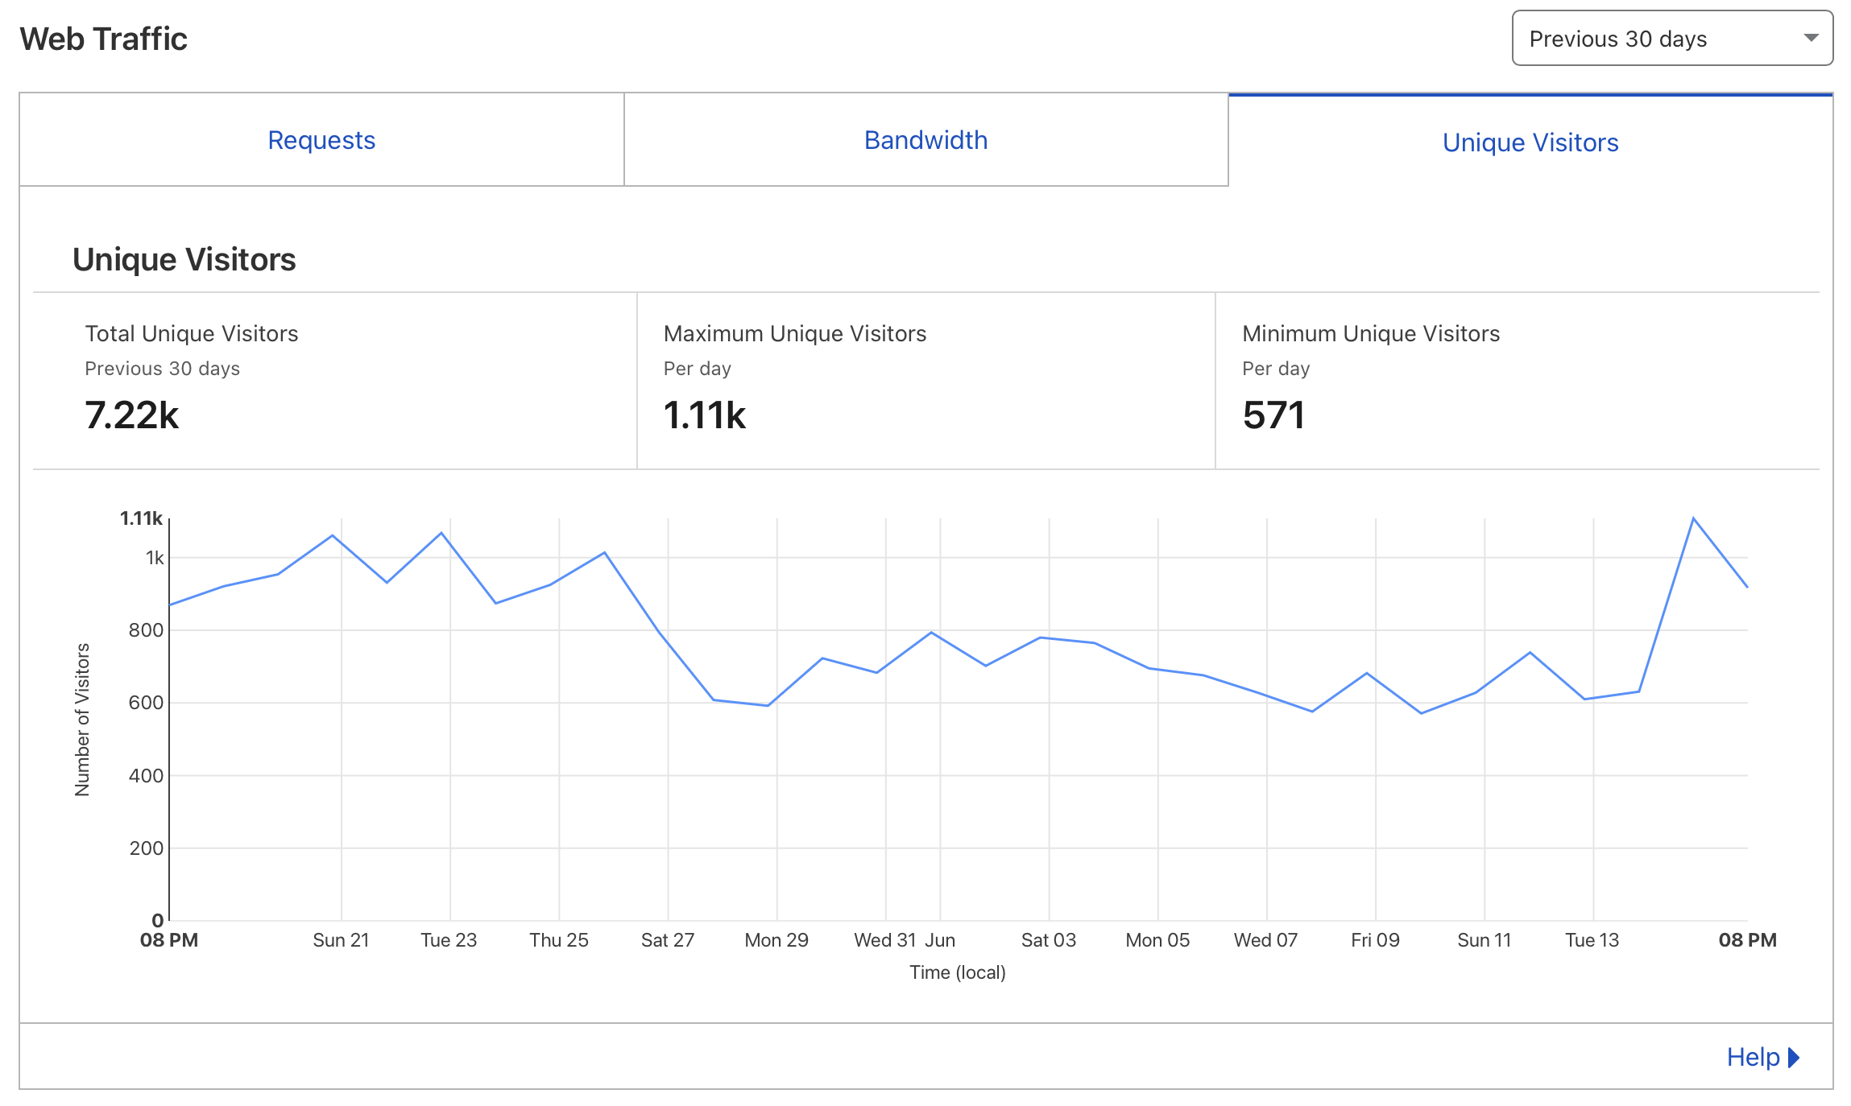Viewport: 1851px width, 1106px height.
Task: Click the Sat 03 axis label
Action: pyautogui.click(x=1048, y=940)
